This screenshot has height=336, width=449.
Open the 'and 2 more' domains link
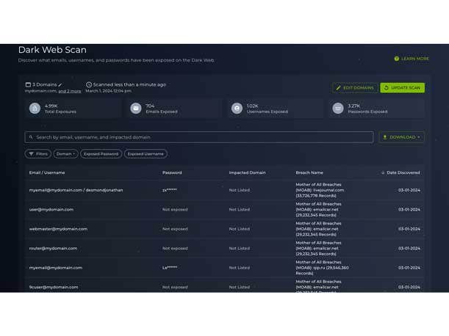click(70, 92)
